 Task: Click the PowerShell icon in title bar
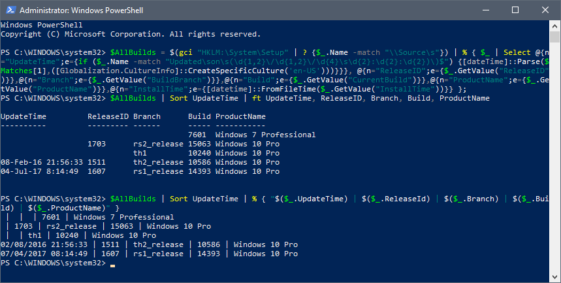[9, 10]
